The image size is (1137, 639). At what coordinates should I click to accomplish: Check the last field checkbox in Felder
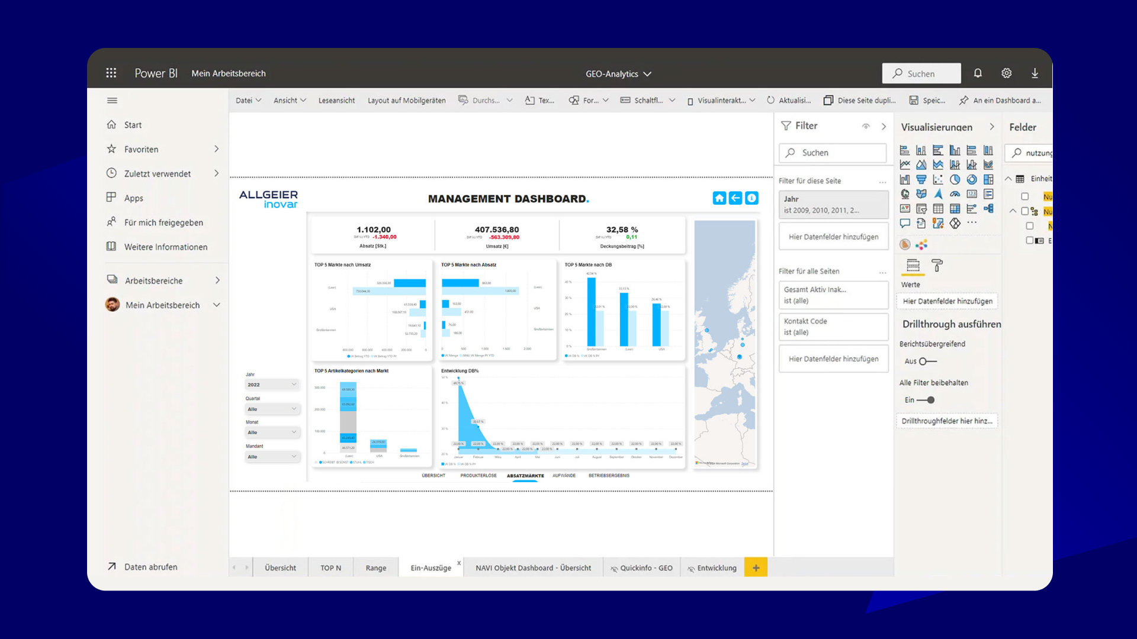pos(1030,240)
